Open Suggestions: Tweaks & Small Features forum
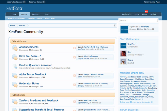Viewport: 167px width, 111px height. 42,109
